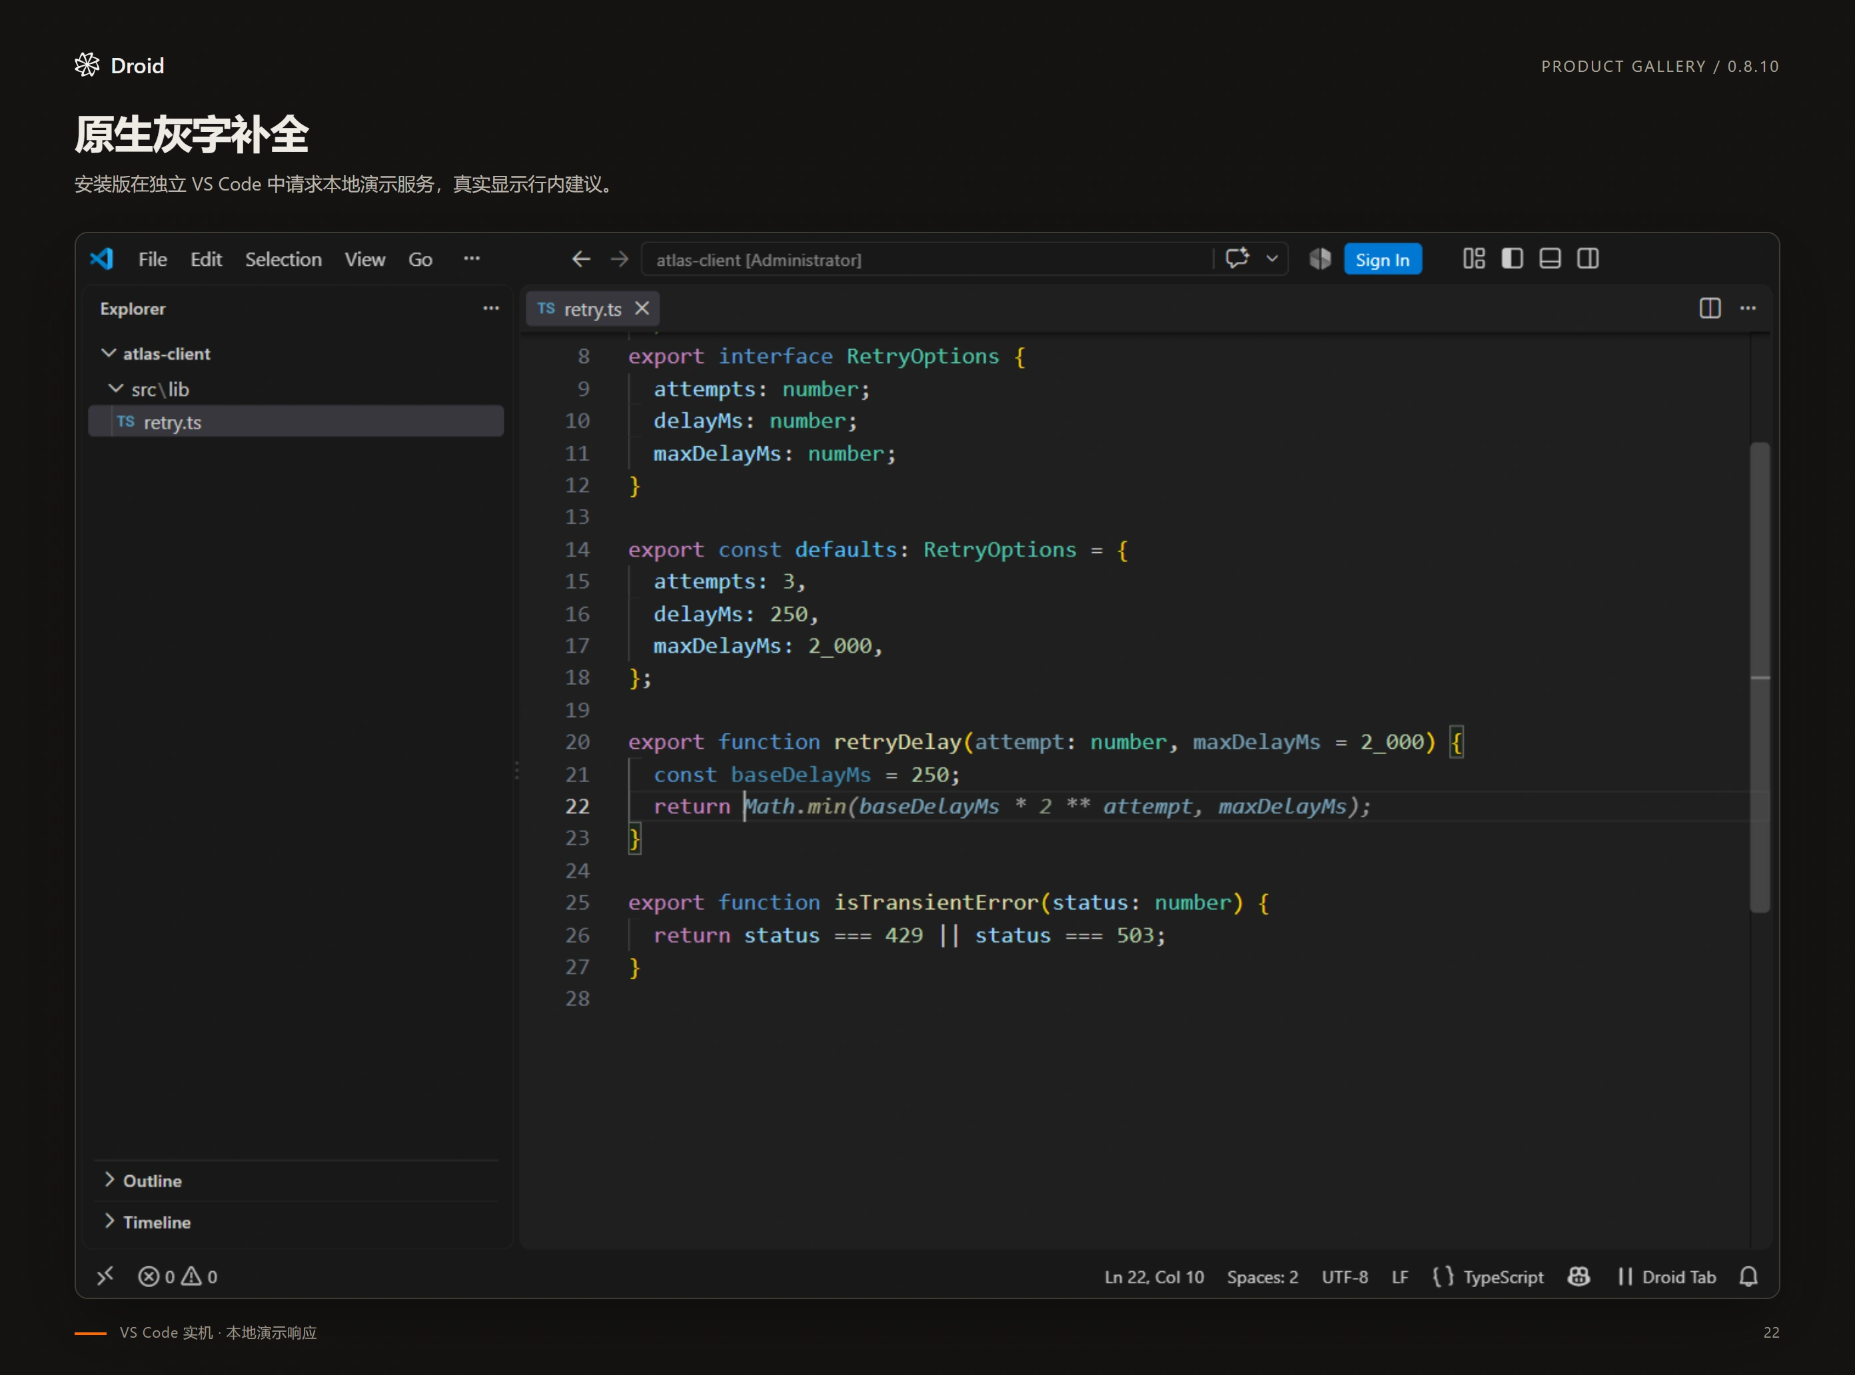Open Explorer views and more actions ellipsis
This screenshot has height=1375, width=1855.
pos(491,309)
